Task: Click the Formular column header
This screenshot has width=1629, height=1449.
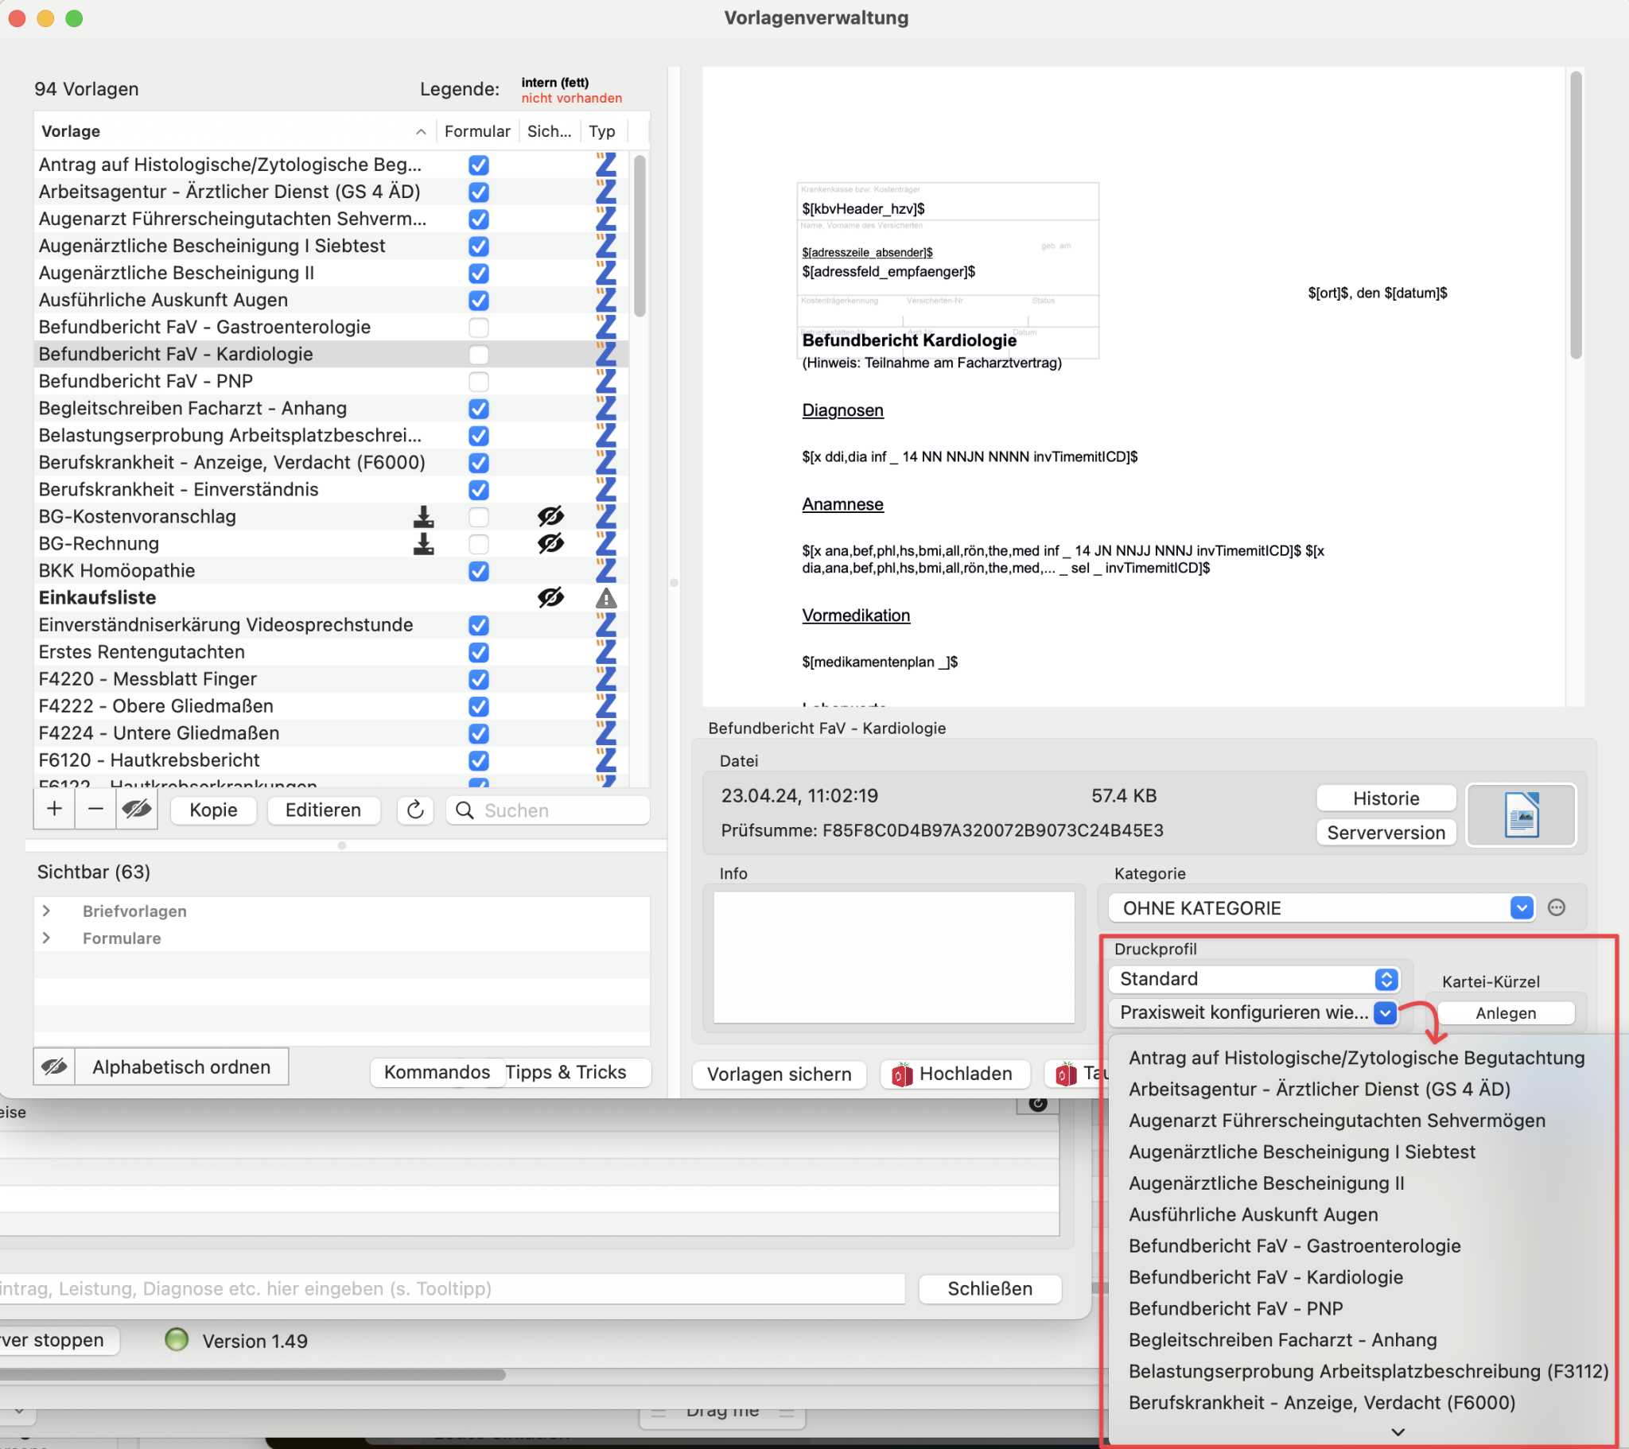Action: pyautogui.click(x=476, y=130)
